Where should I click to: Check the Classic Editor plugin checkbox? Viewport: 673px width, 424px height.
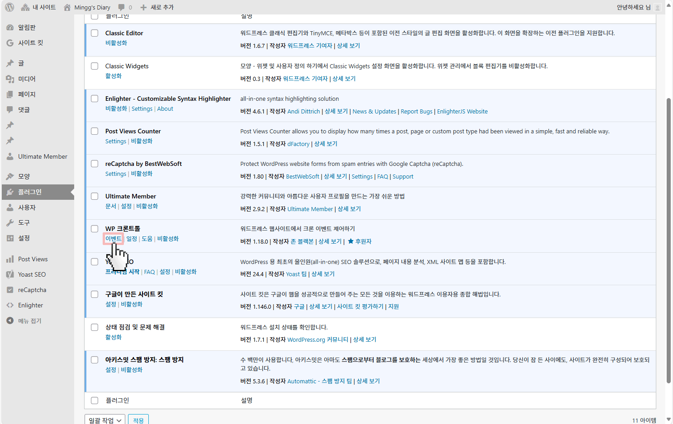click(95, 33)
